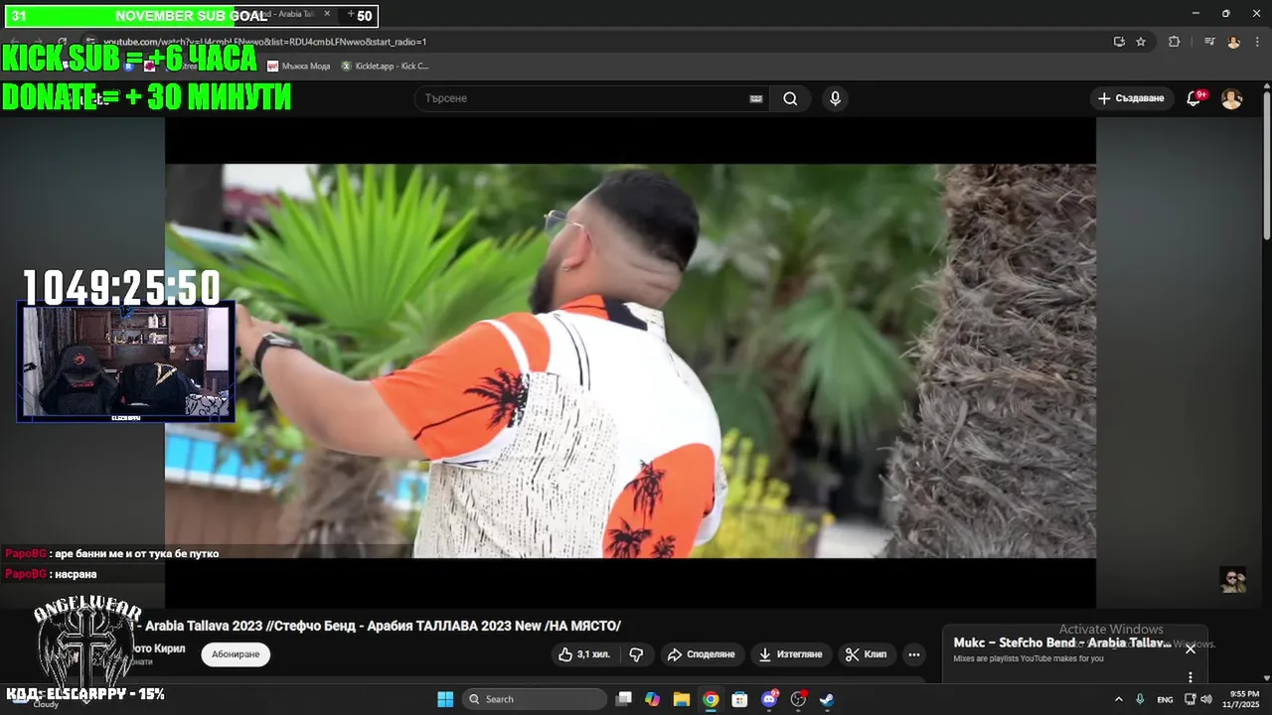Click the Изтегляне download button
1272x715 pixels.
point(790,654)
